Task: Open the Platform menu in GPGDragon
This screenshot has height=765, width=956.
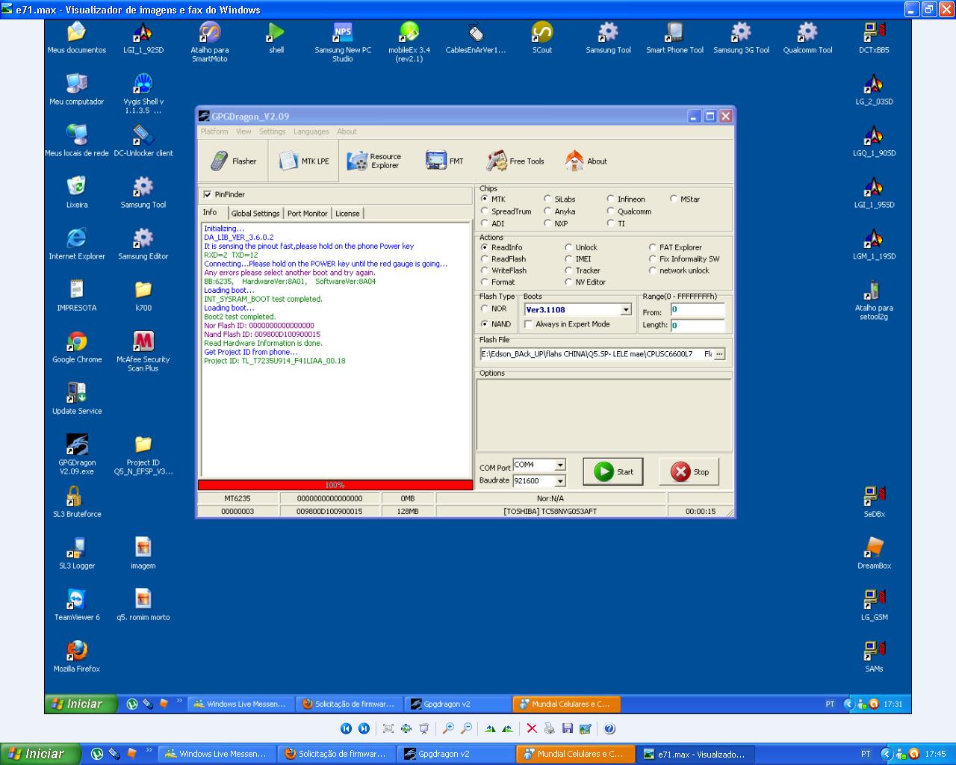Action: [x=214, y=131]
